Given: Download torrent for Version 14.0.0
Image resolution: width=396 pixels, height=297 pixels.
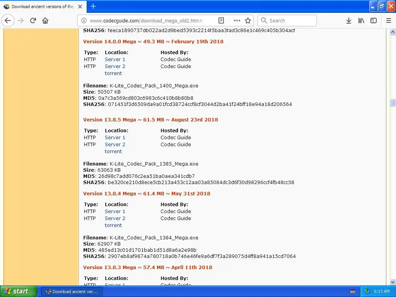Looking at the screenshot, I should coord(113,73).
